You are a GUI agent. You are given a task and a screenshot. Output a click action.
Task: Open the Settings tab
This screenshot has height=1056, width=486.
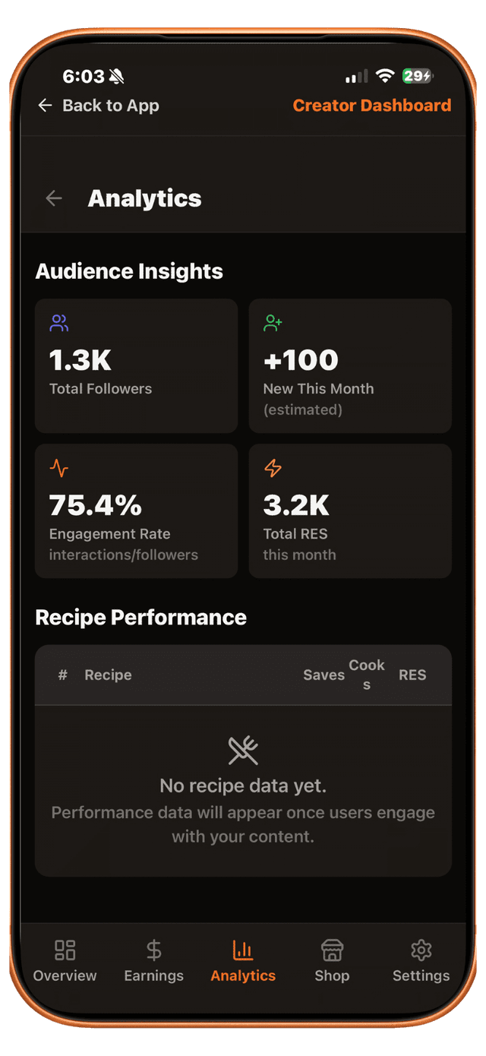421,961
